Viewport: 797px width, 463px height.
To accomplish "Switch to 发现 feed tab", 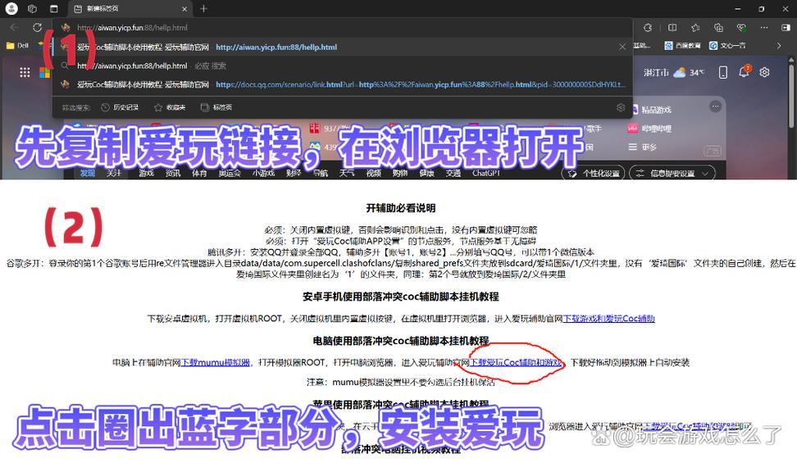I will tap(88, 173).
